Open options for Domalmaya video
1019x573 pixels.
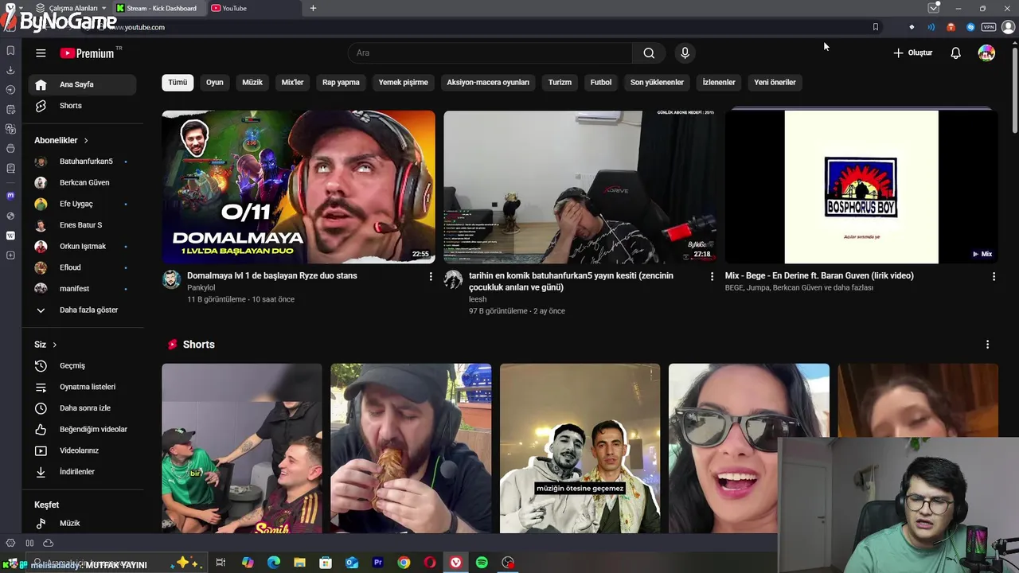(431, 276)
